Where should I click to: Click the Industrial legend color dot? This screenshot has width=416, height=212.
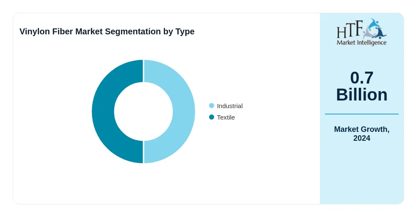[x=212, y=106]
